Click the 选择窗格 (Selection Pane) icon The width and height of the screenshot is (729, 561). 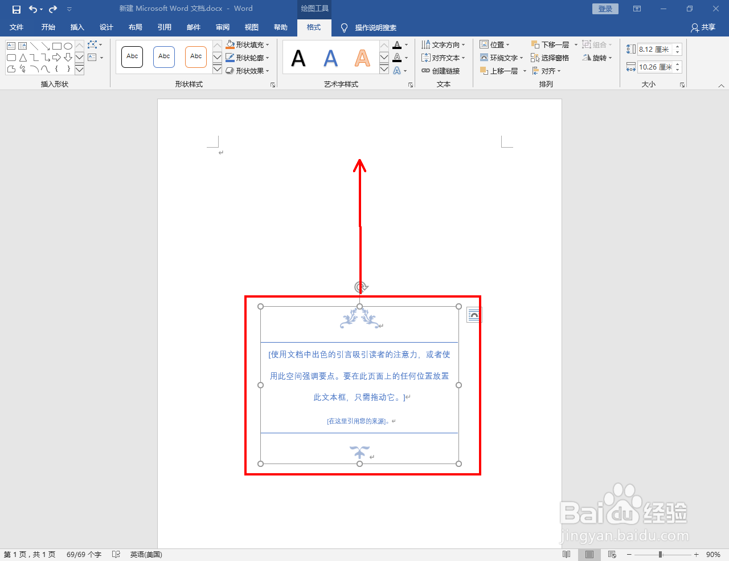[534, 58]
